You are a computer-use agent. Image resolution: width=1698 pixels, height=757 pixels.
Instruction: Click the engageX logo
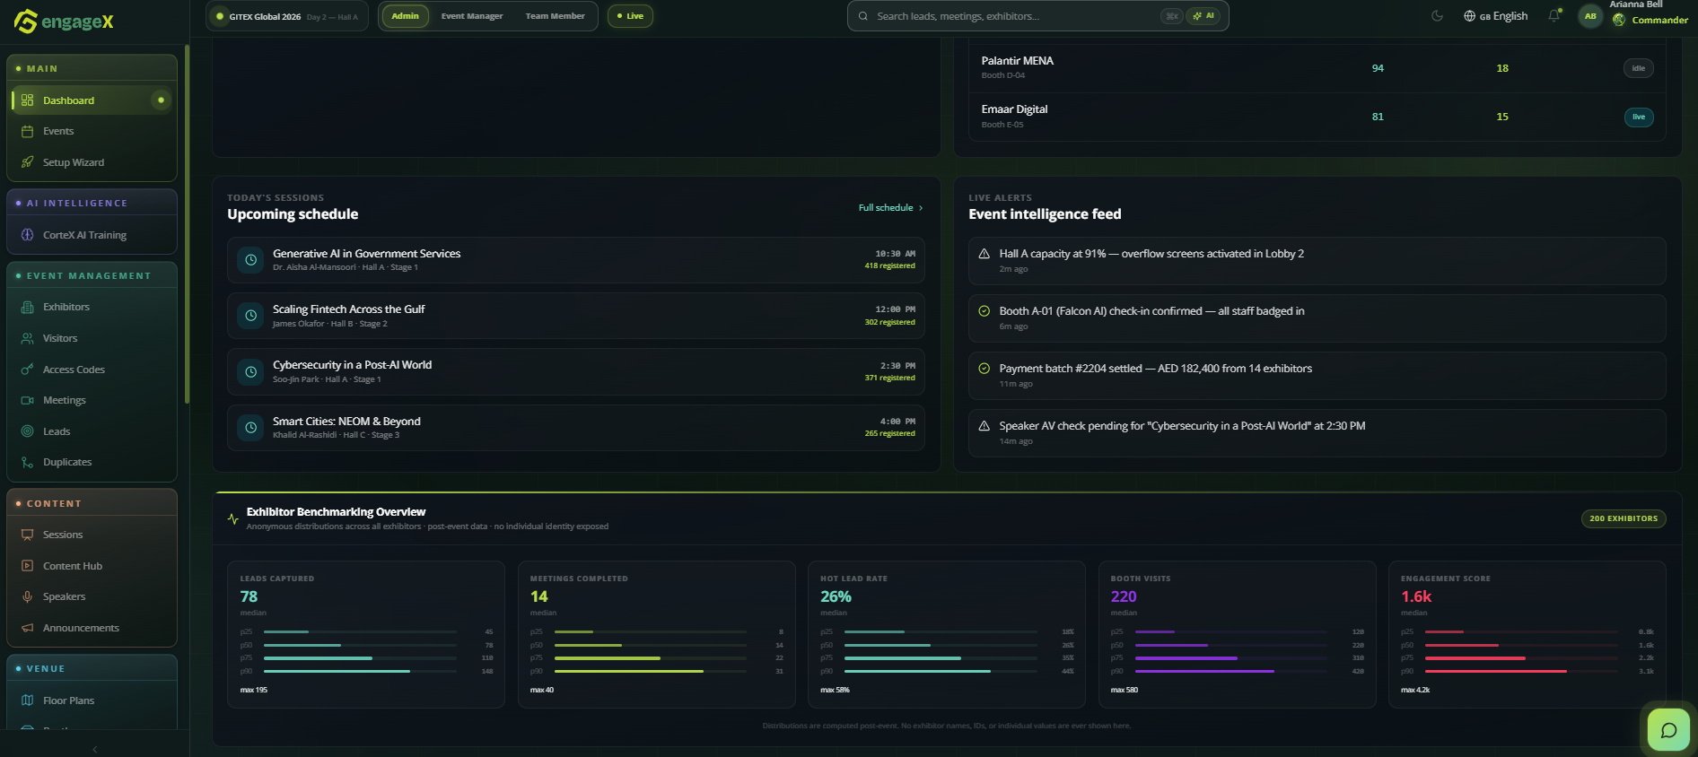click(64, 21)
